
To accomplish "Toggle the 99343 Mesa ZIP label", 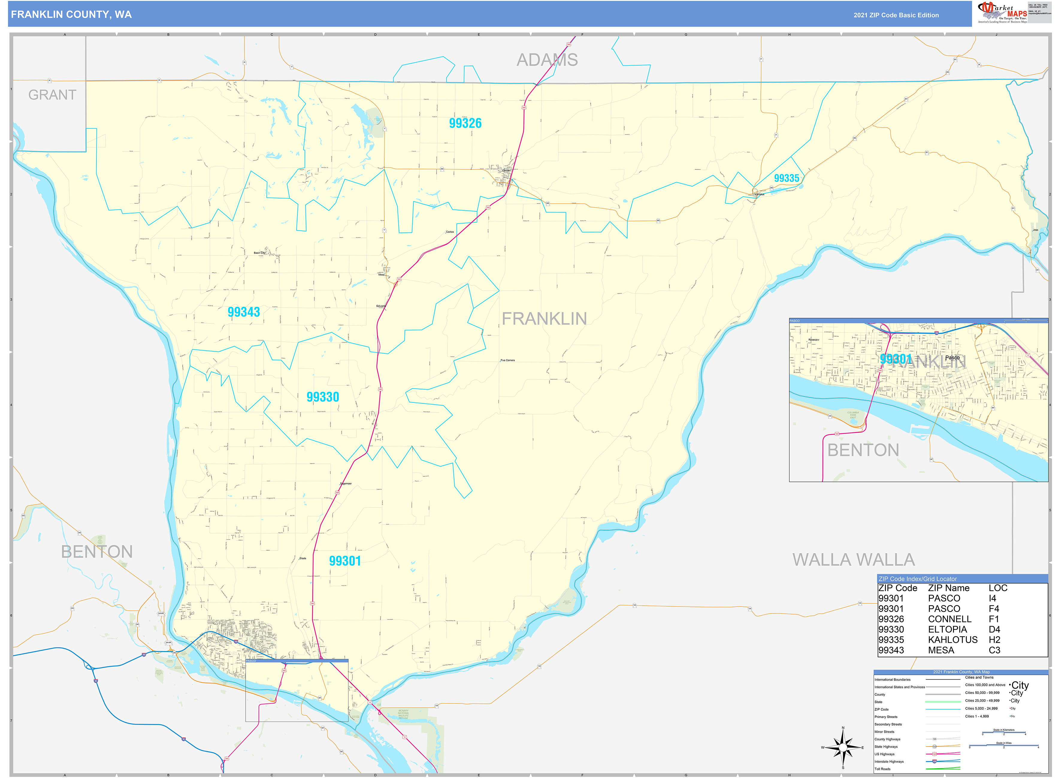I will [244, 311].
